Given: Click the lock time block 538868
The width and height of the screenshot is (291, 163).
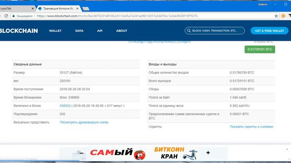Looking at the screenshot, I should [70, 97].
